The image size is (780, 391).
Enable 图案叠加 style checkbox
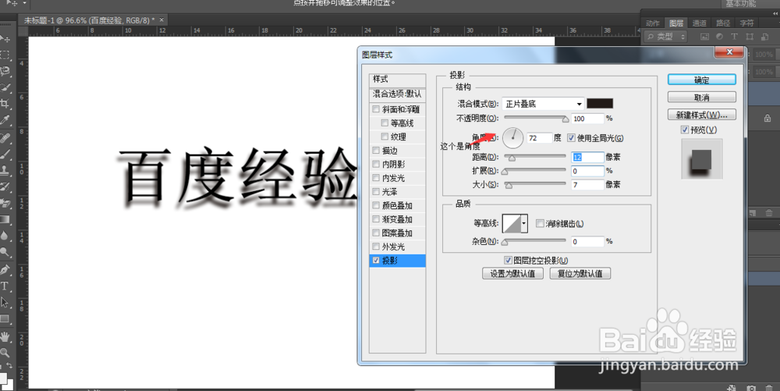[376, 233]
